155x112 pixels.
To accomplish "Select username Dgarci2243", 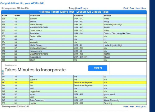I will pyautogui.click(x=35, y=57).
